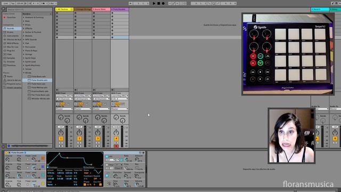Image resolution: width=341 pixels, height=192 pixels.
Task: Open track 4 MIDI channel dropdown
Action: [x=119, y=99]
